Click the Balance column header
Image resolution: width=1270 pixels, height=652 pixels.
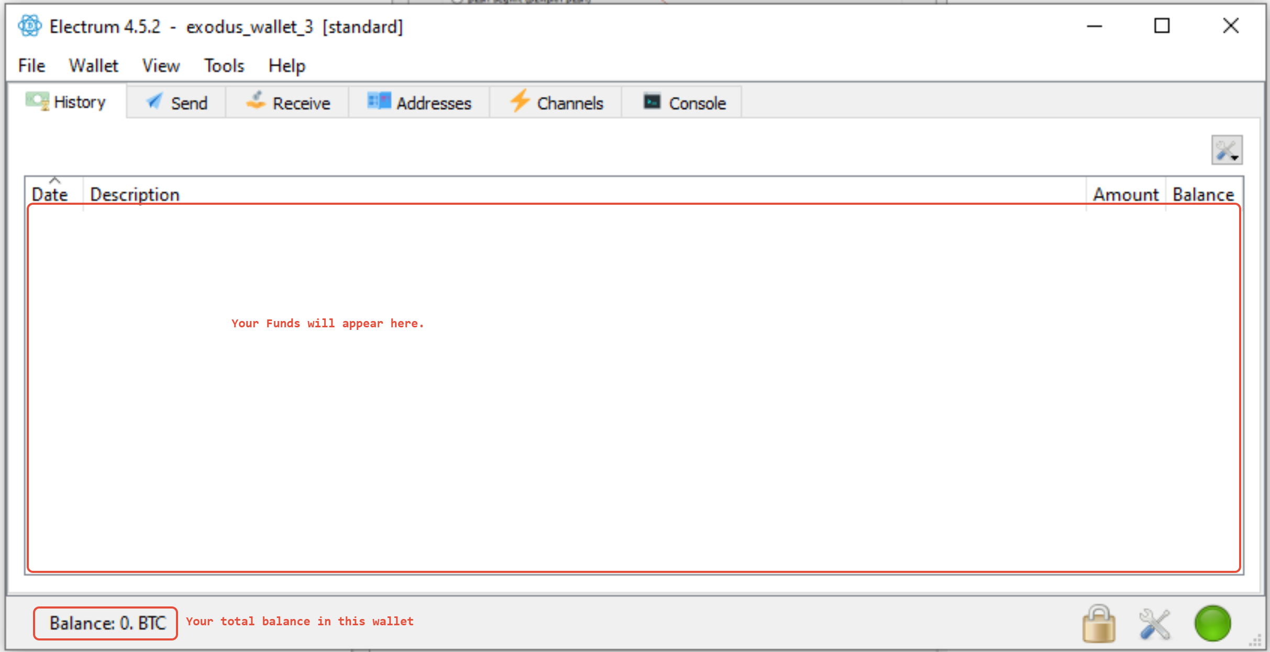tap(1203, 194)
